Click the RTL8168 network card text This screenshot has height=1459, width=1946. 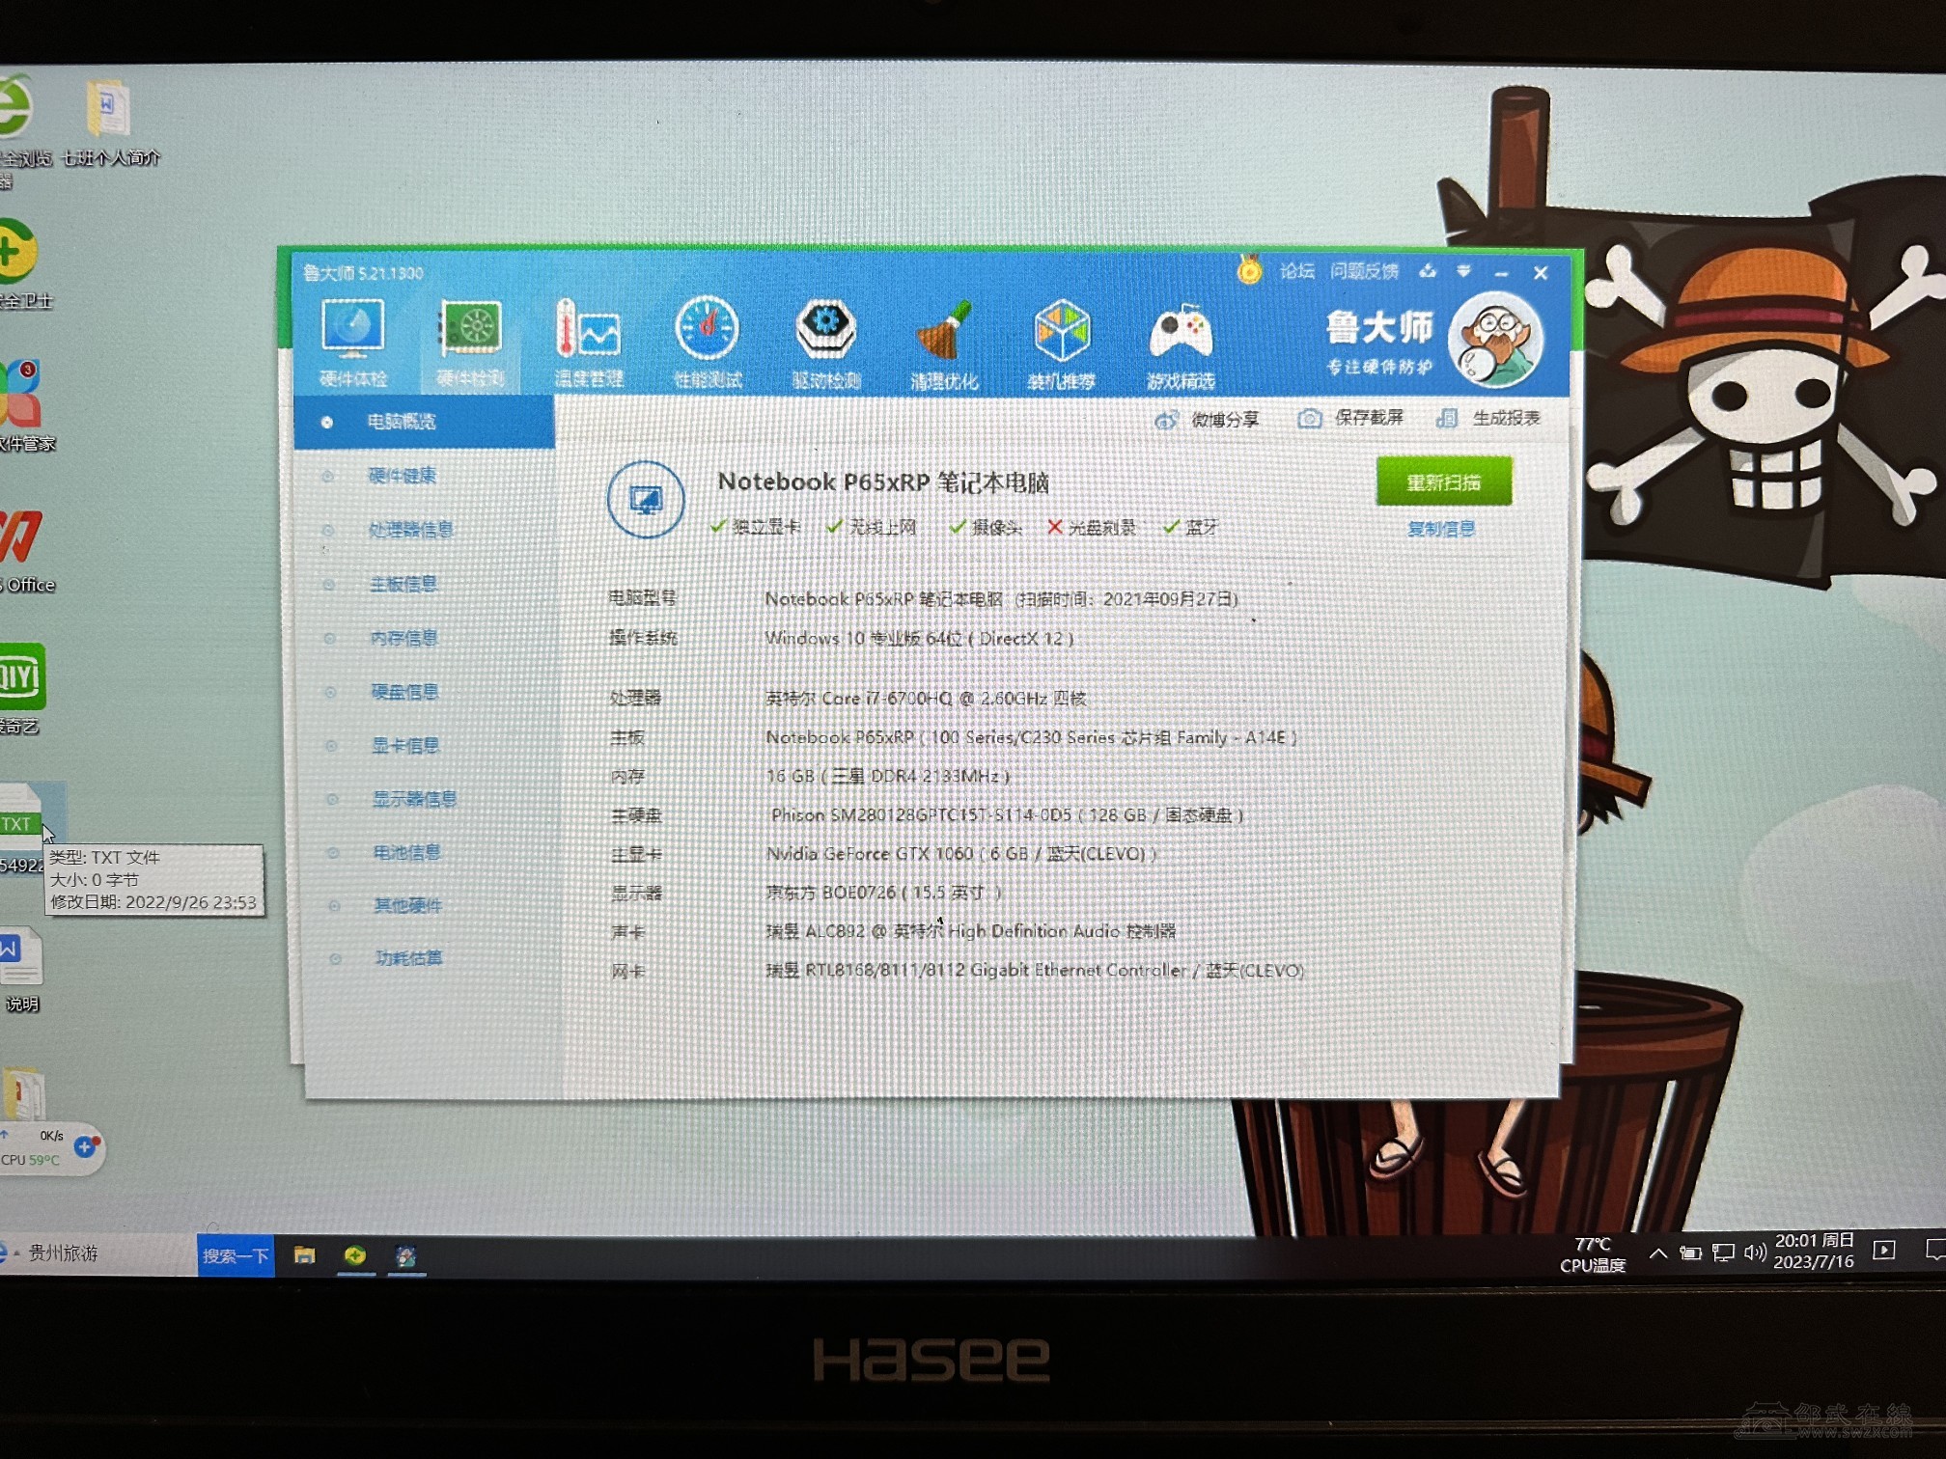point(1035,970)
